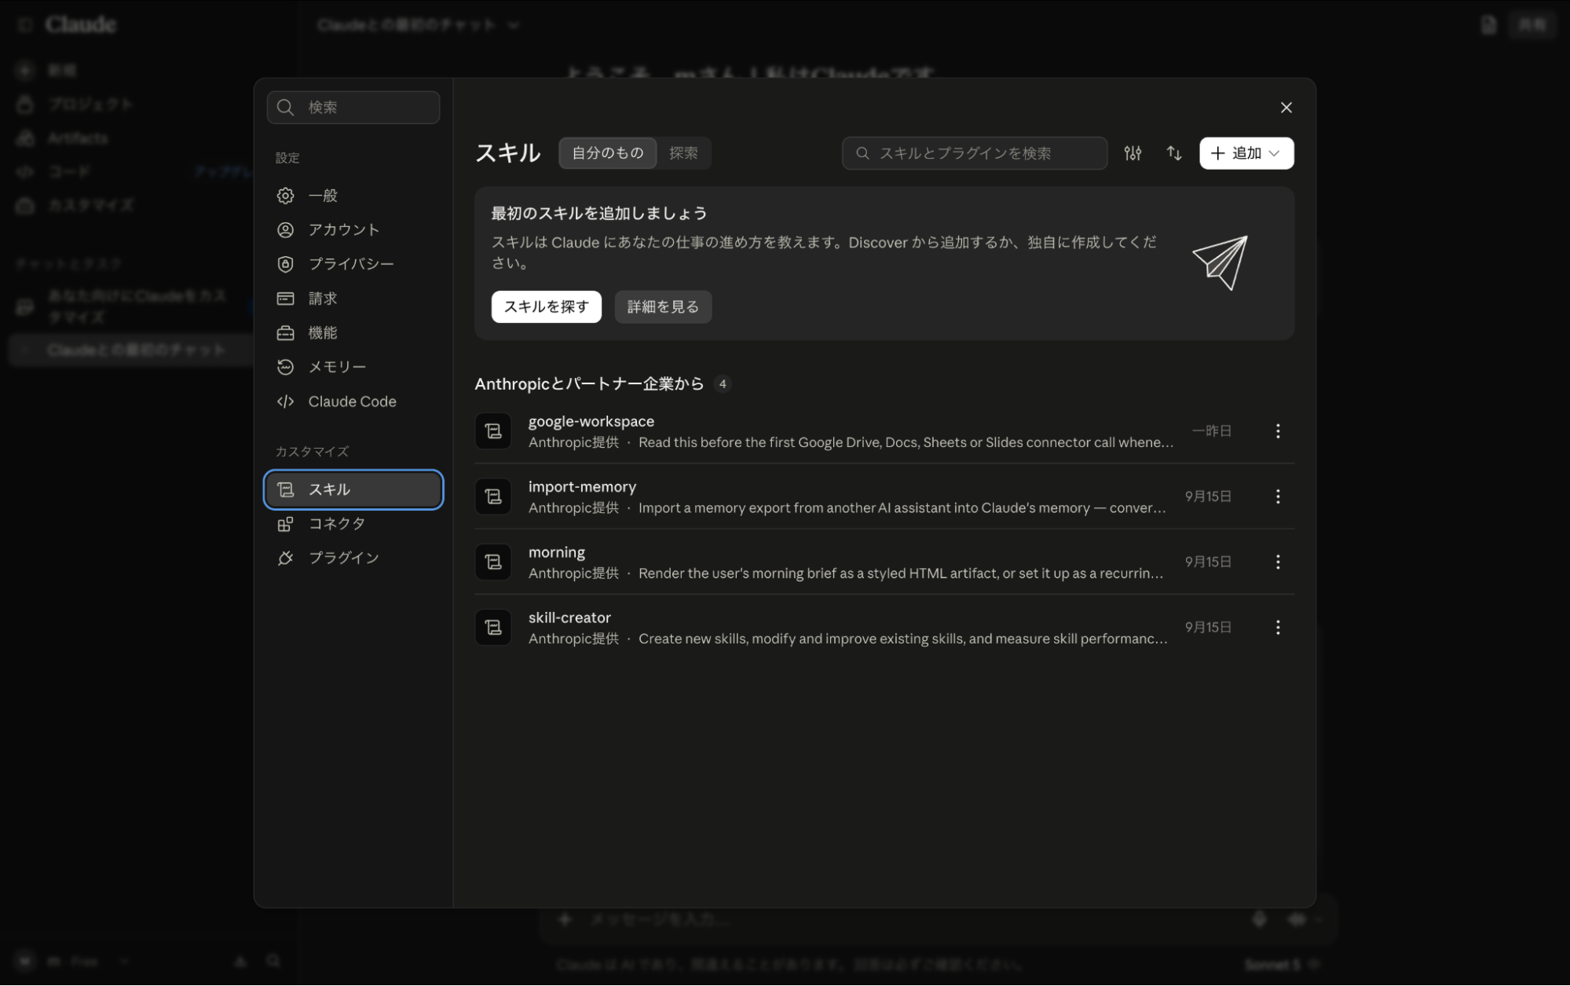Viewport: 1570px width, 986px height.
Task: Expand the 追加 add dropdown button
Action: [1246, 153]
